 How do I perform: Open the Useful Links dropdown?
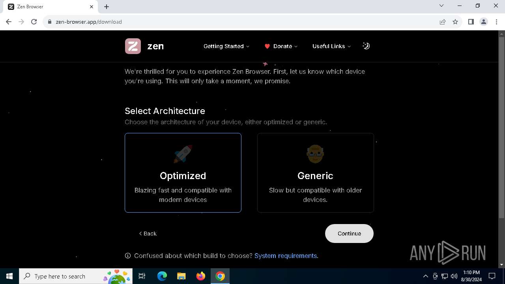click(x=331, y=46)
